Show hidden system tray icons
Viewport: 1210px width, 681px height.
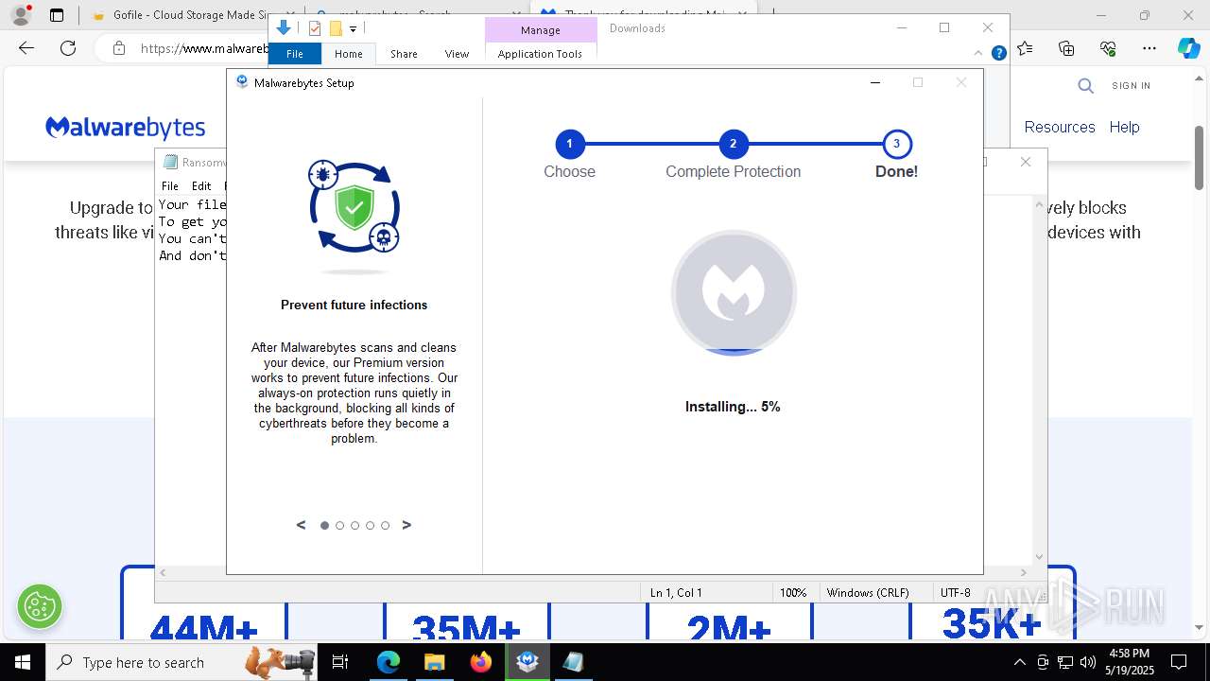pos(1019,662)
